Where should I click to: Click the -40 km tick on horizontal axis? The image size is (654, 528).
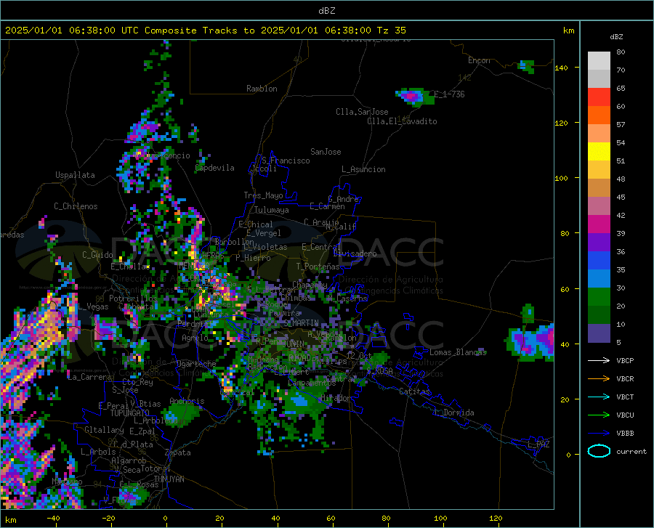point(53,519)
